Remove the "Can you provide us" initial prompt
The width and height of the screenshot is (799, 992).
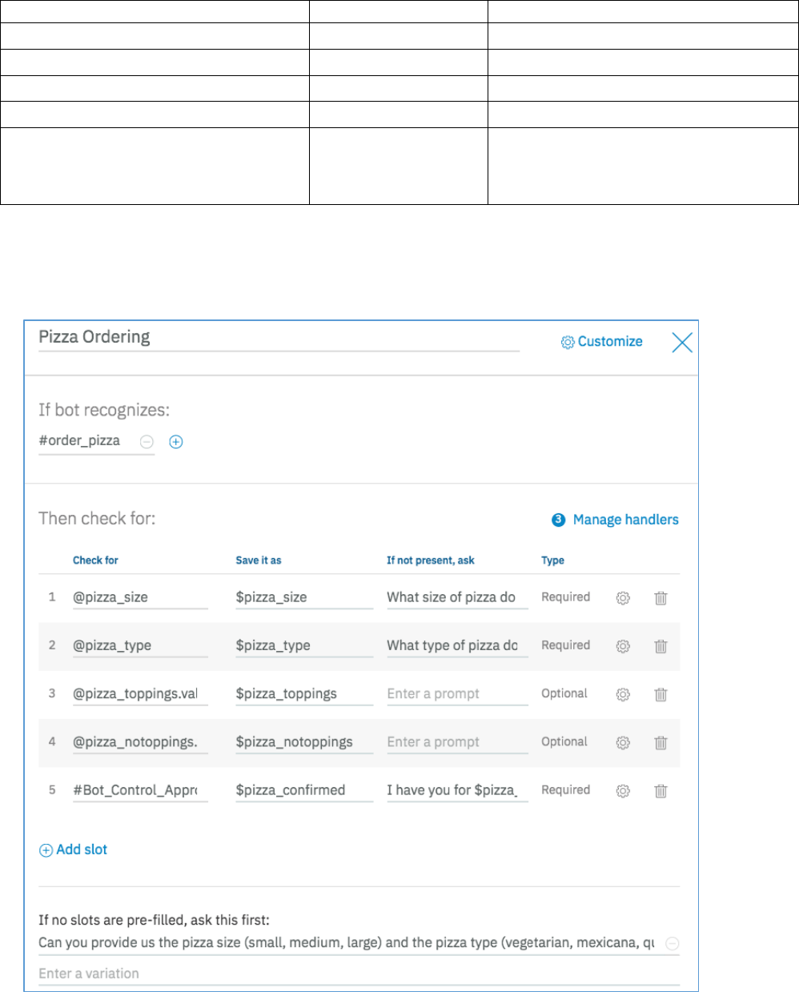(x=673, y=943)
